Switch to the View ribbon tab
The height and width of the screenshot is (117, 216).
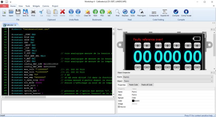pos(20,6)
